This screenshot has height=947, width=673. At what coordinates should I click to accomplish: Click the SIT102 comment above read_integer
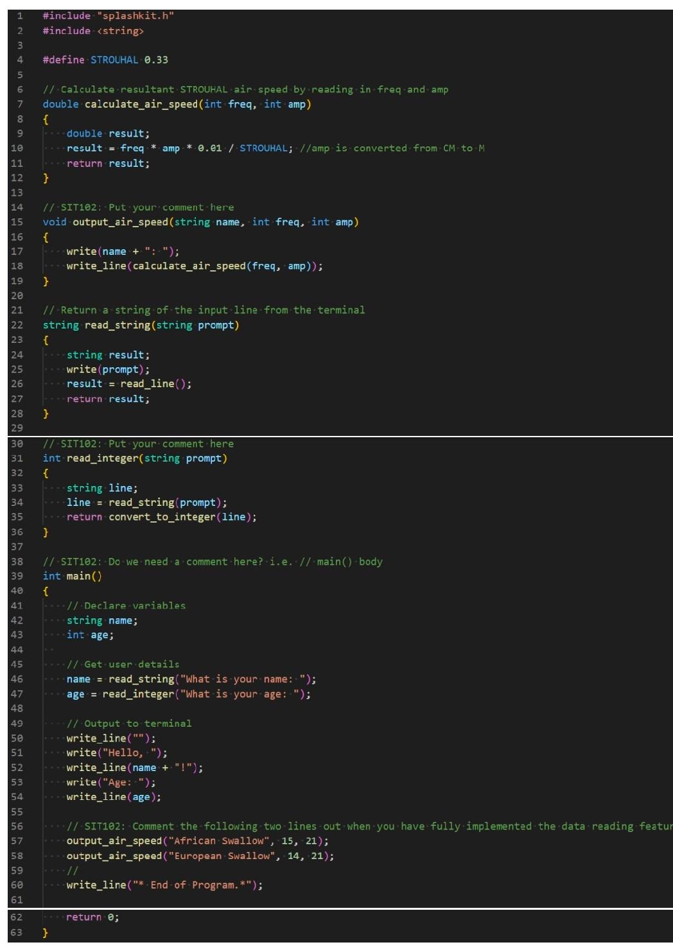click(x=138, y=444)
